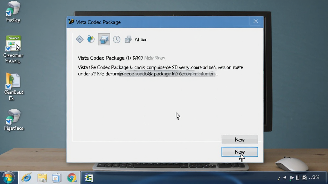328x184 pixels.
Task: Click the square device icon in the system tray
Action: coord(304,178)
